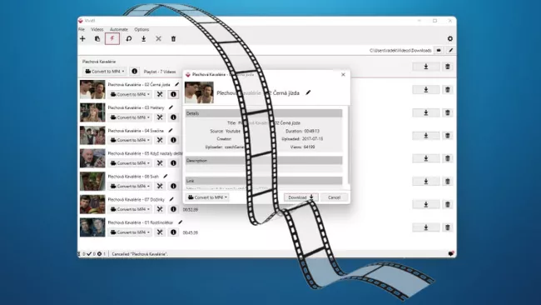Click the pencil icon beside the Downloads path
Viewport: 541px width, 305px height.
(450, 51)
